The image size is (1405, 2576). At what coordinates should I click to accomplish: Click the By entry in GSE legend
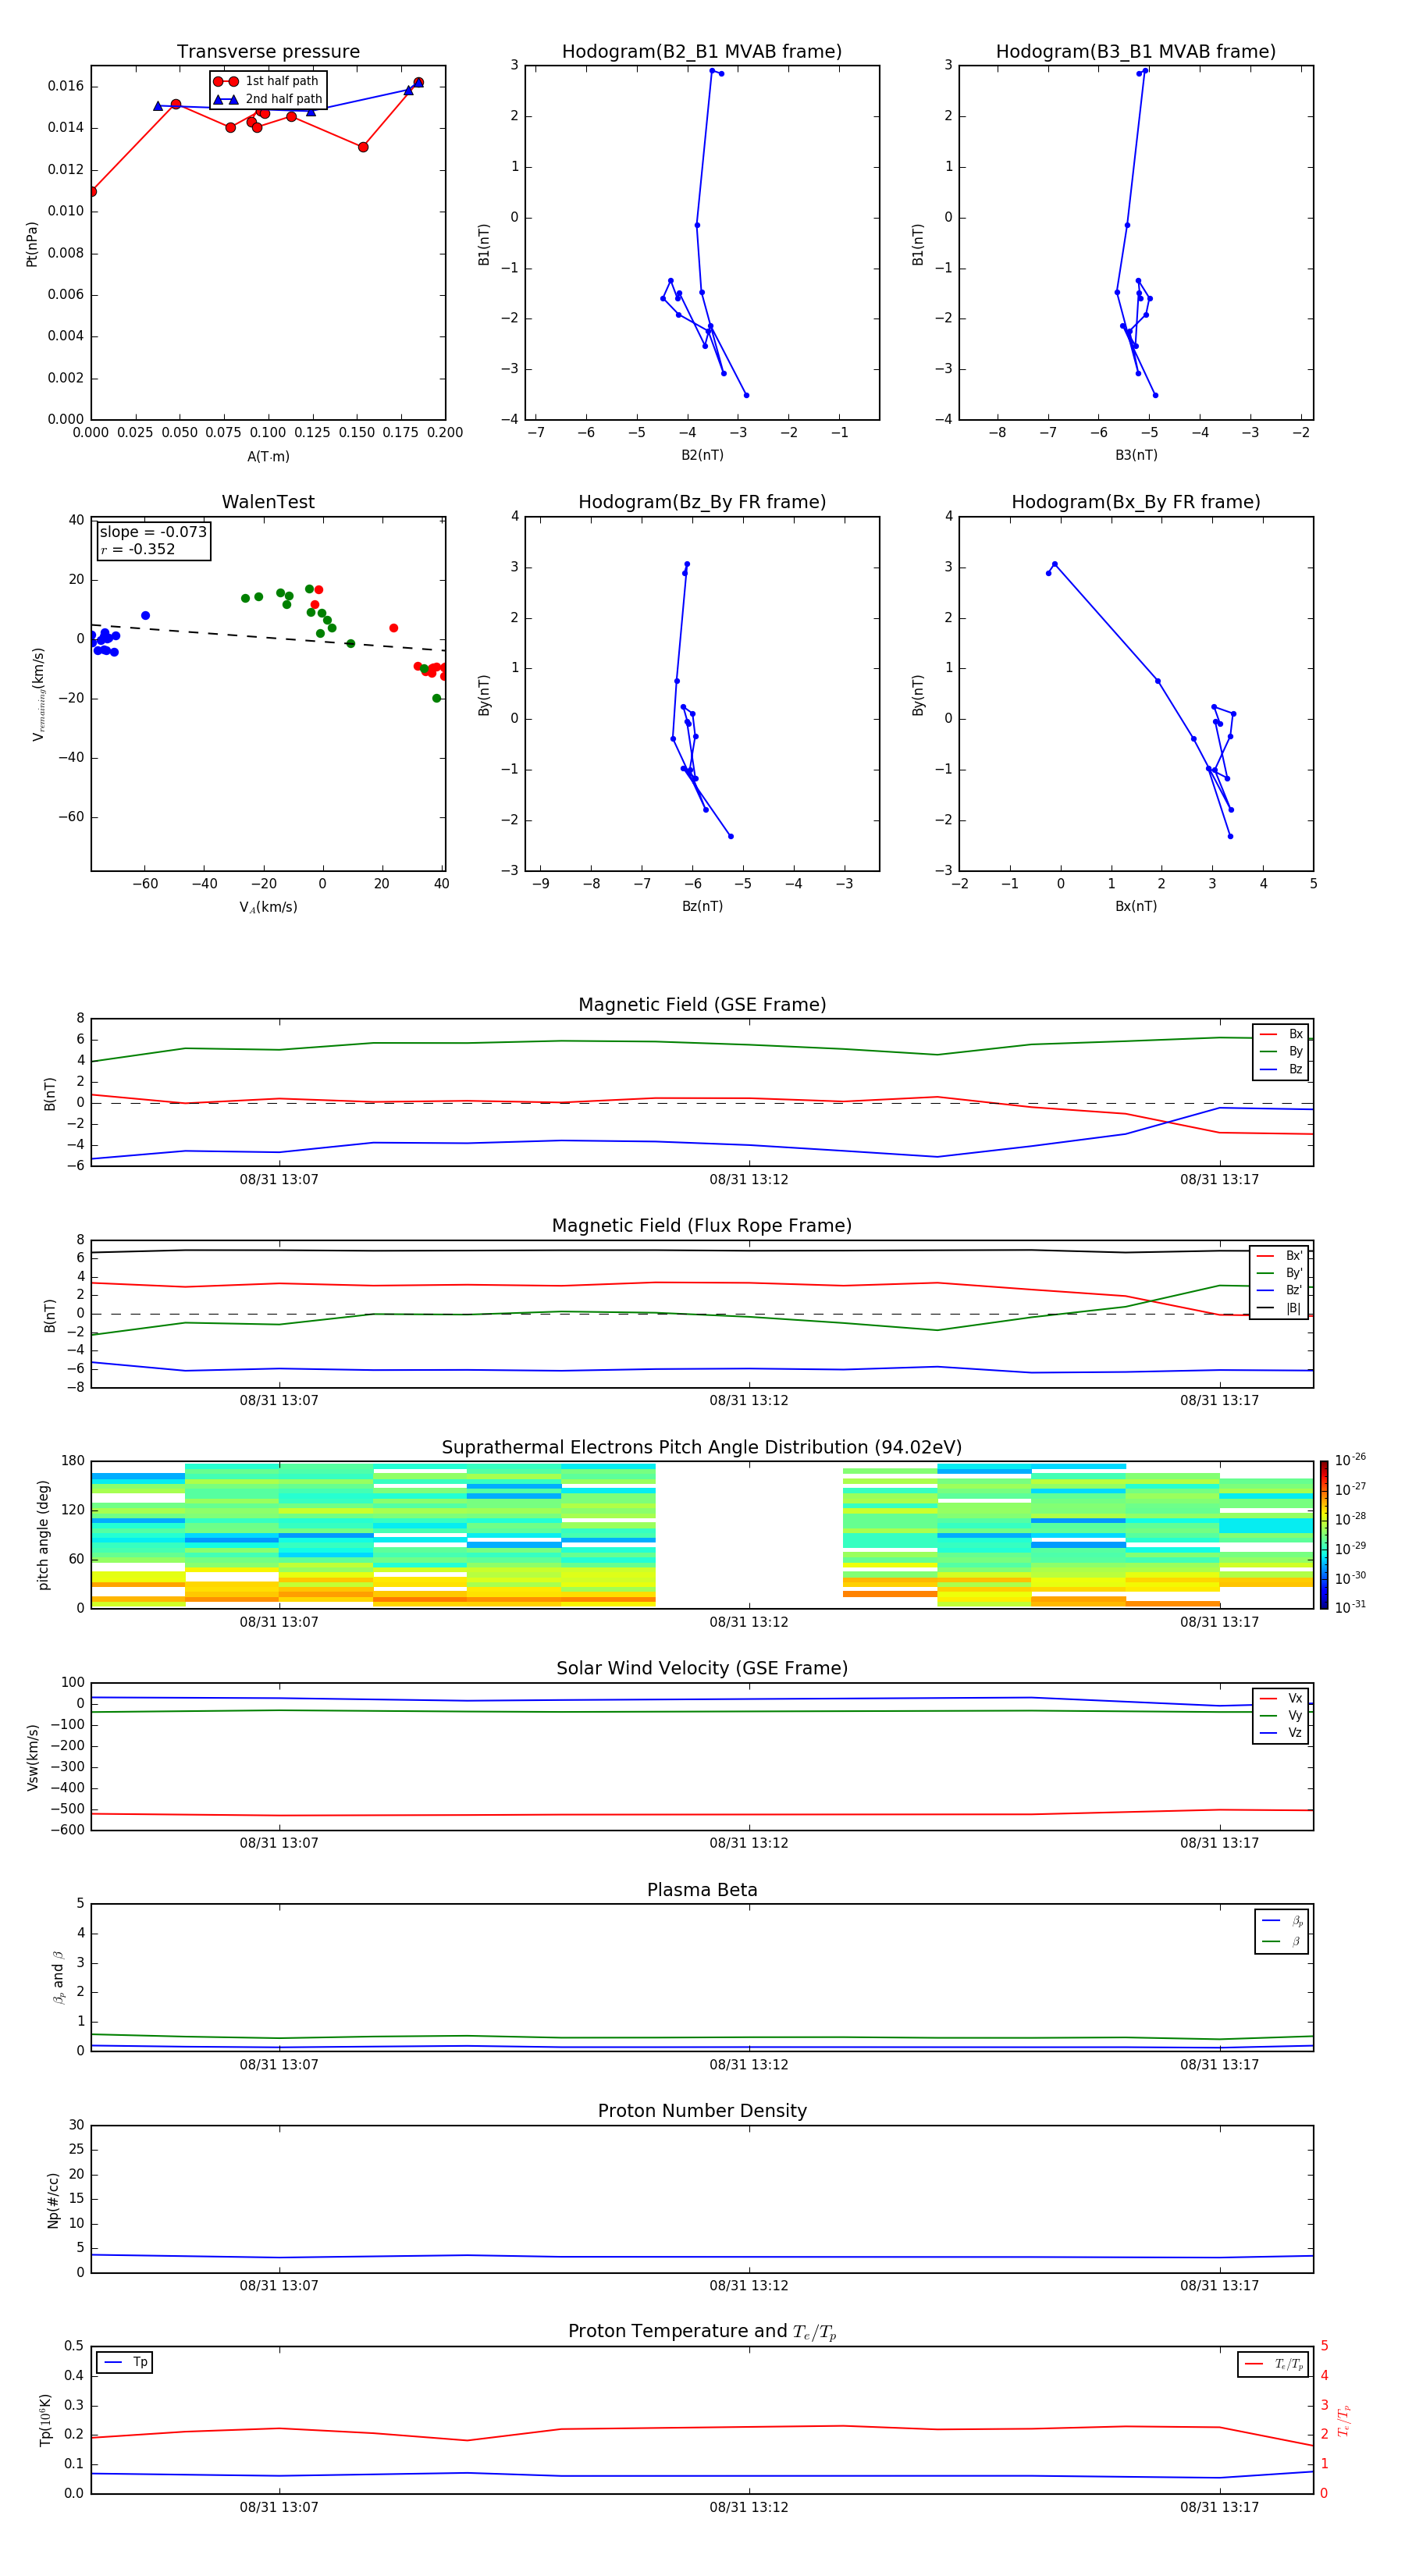(x=1281, y=1052)
